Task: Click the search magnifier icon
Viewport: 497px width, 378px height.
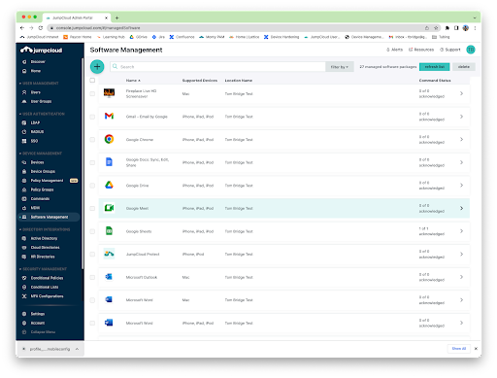Action: click(x=115, y=66)
